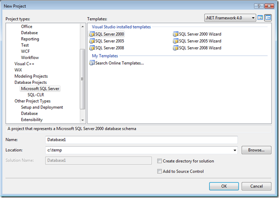279x198 pixels.
Task: Choose the SQL Server 2008 Wizard icon
Action: 175,48
